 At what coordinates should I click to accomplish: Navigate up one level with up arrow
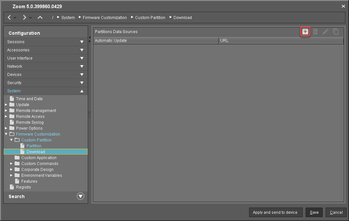coord(40,17)
